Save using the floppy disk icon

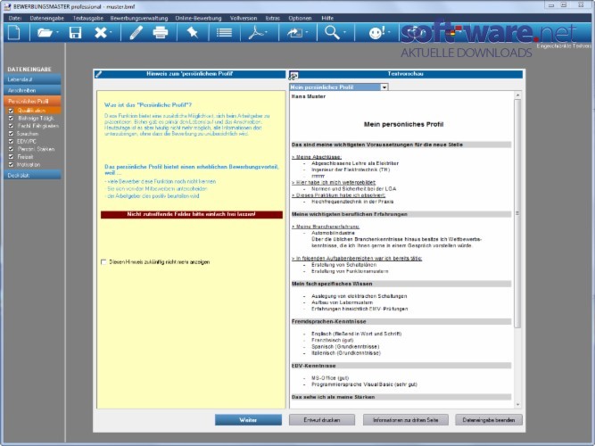(x=75, y=33)
